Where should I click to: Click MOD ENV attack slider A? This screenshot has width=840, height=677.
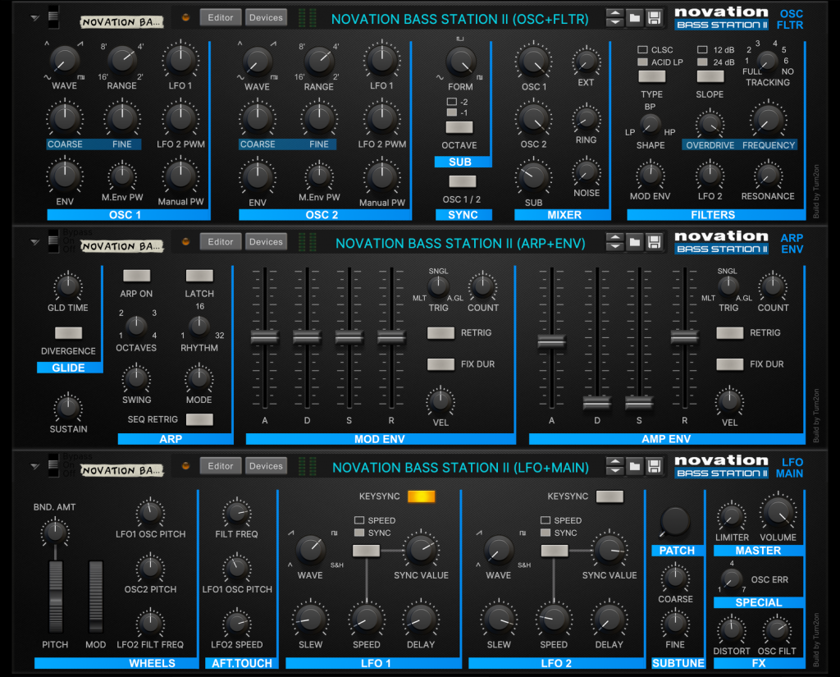(x=265, y=336)
